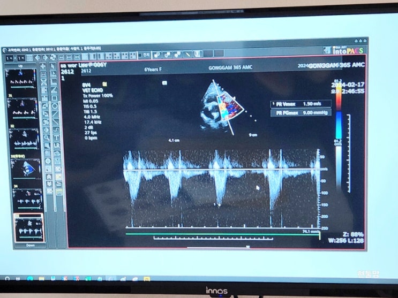
Task: Click the diagonal line toolbar icon
Action: 187,54
